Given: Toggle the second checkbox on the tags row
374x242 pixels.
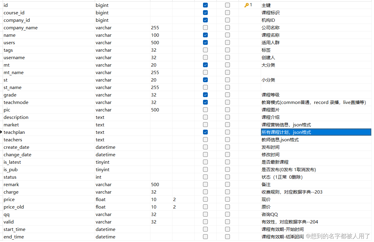Looking at the screenshot, I should point(227,50).
